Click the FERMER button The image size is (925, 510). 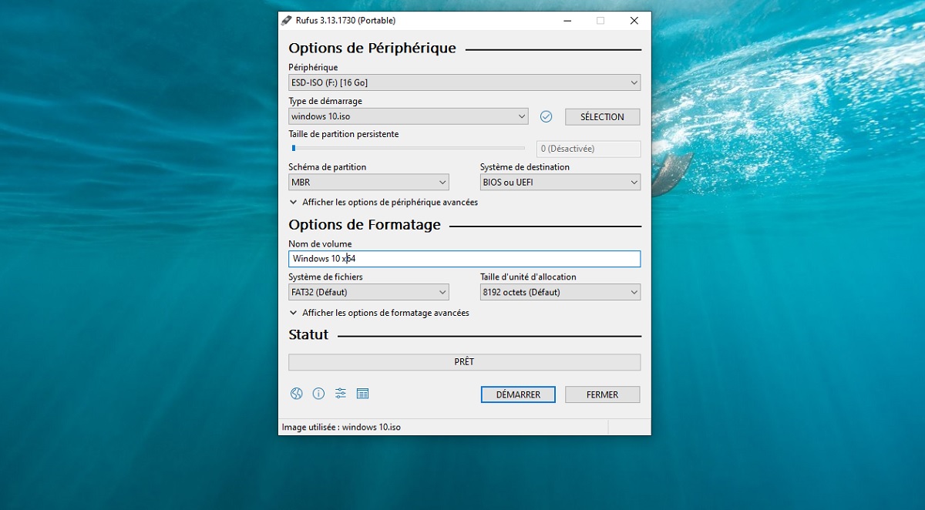pyautogui.click(x=602, y=394)
